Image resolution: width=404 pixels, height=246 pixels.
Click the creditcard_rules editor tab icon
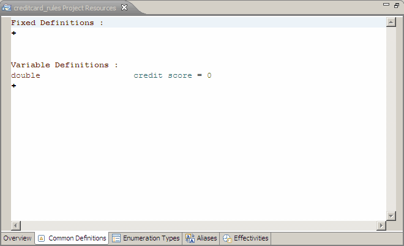tap(7, 7)
